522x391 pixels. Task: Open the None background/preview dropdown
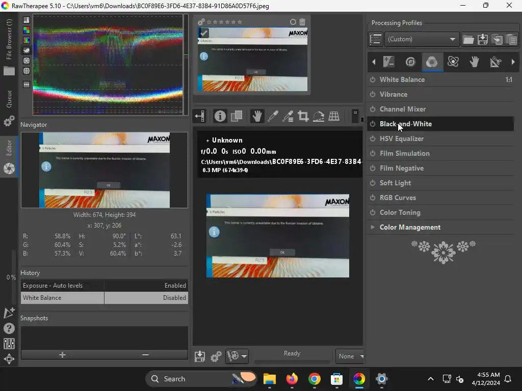click(350, 356)
